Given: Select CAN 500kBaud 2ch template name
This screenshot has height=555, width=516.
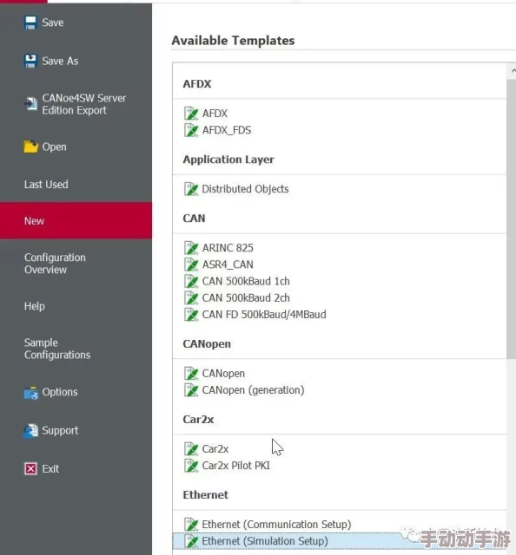Looking at the screenshot, I should (246, 297).
